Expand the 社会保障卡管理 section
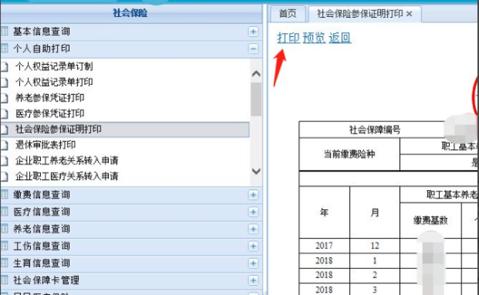Viewport: 479px width, 295px height. tap(253, 280)
